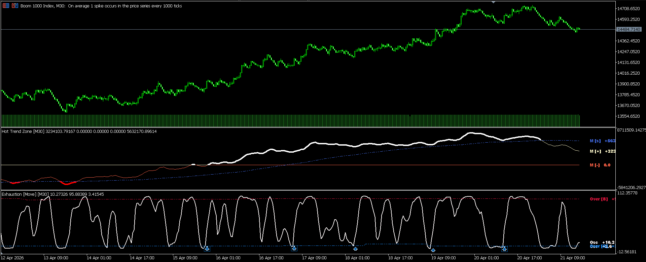Click price scale value 14247.0520

point(629,52)
